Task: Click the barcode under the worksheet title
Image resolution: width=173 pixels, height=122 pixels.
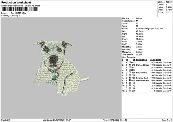Action: 20,9
